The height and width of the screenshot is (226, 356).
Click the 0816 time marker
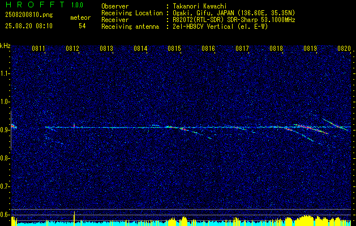tap(208, 48)
